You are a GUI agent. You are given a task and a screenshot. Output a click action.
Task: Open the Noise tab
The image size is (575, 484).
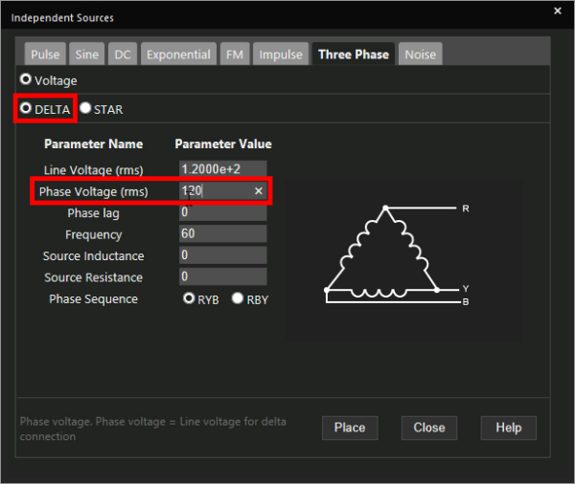click(421, 55)
